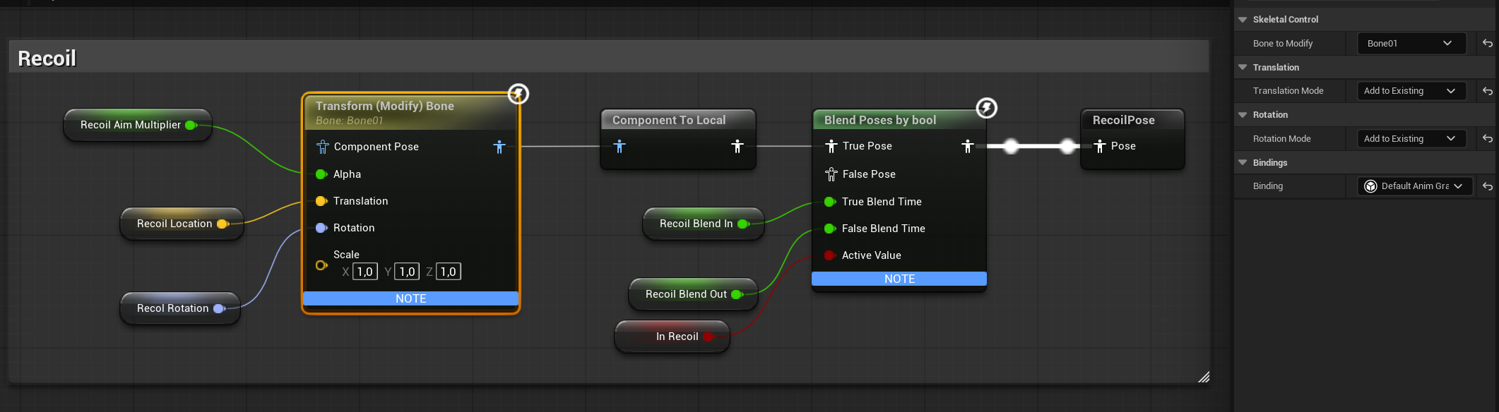
Task: Click the In Recoil variable output pin
Action: pos(709,337)
